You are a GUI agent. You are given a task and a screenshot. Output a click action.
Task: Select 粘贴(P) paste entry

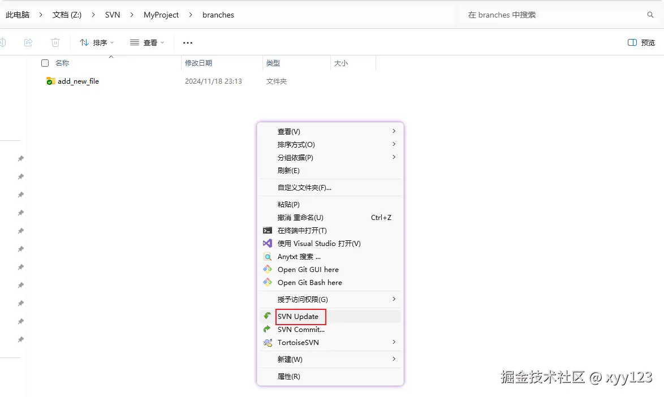click(330, 204)
